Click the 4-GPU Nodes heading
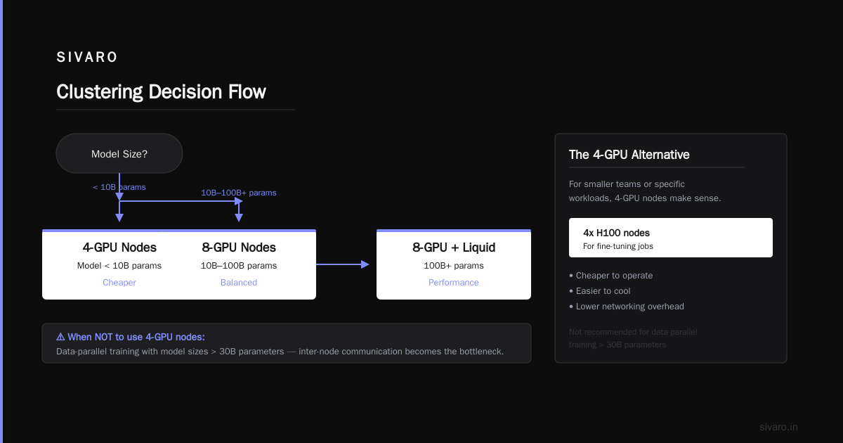The width and height of the screenshot is (843, 443). (x=119, y=248)
